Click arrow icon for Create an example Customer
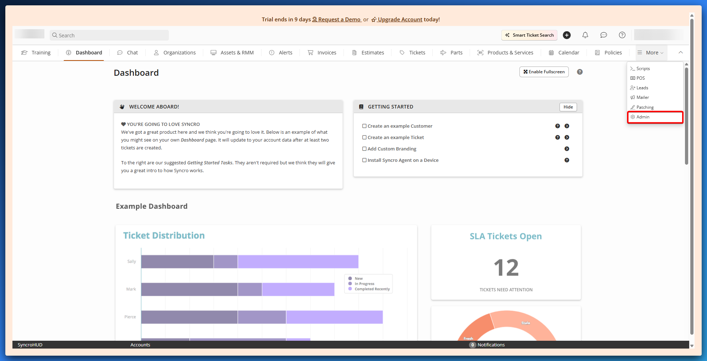Viewport: 707px width, 361px height. [x=567, y=126]
